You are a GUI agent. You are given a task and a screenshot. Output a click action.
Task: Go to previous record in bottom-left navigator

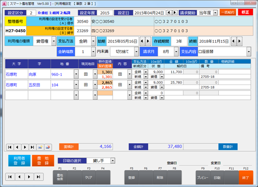tap(20, 177)
